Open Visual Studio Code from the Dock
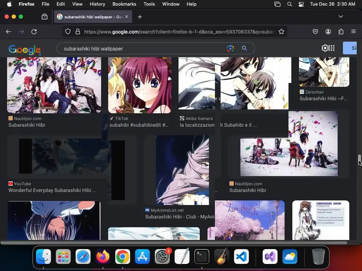The image size is (362, 271). [x=241, y=256]
